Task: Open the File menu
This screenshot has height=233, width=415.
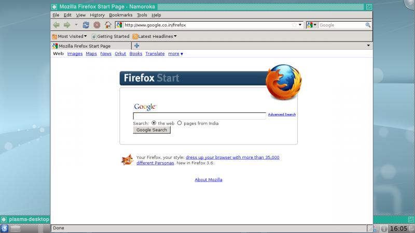Action: point(56,15)
